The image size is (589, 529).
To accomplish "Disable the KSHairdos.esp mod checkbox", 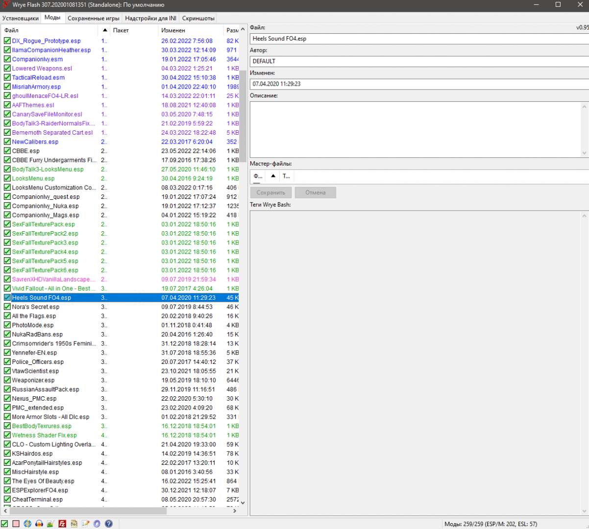I will [x=7, y=454].
